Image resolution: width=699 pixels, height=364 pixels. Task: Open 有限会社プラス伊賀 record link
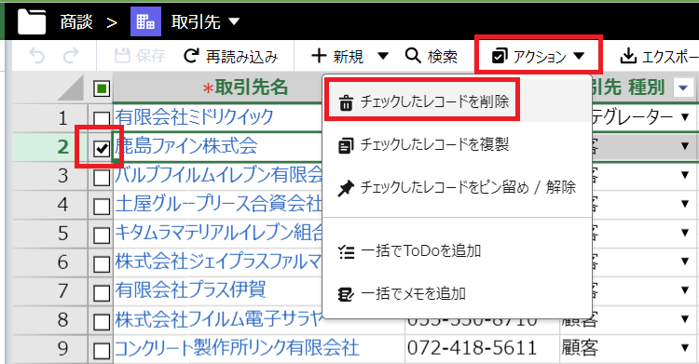point(190,290)
